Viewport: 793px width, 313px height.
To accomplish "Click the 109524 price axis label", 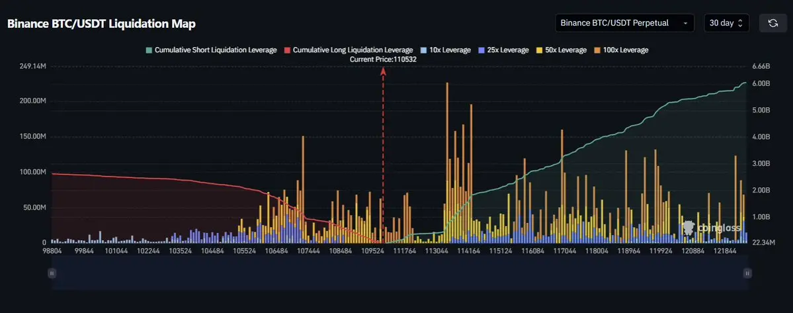I will pyautogui.click(x=373, y=251).
